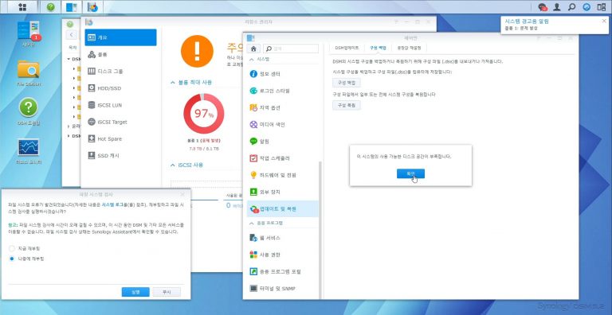Open Hardware & Power in the Control Panel
The height and width of the screenshot is (315, 612).
point(283,175)
